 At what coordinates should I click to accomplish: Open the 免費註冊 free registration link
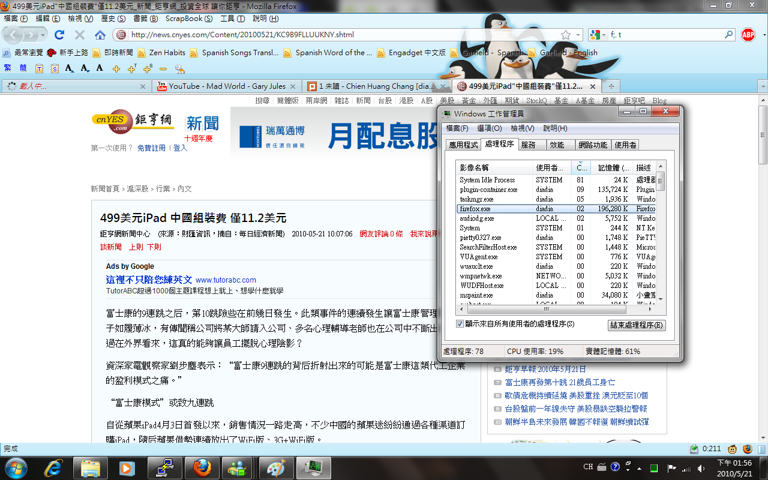coord(151,148)
